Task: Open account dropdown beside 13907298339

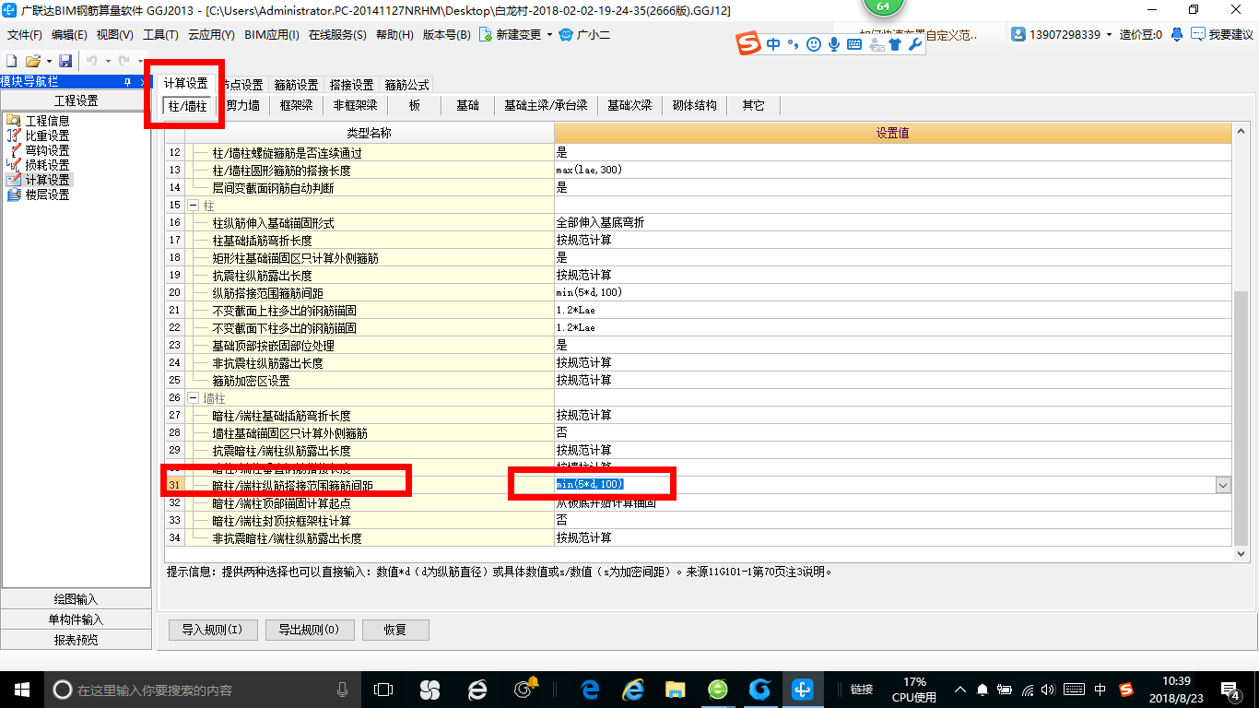Action: 1110,35
